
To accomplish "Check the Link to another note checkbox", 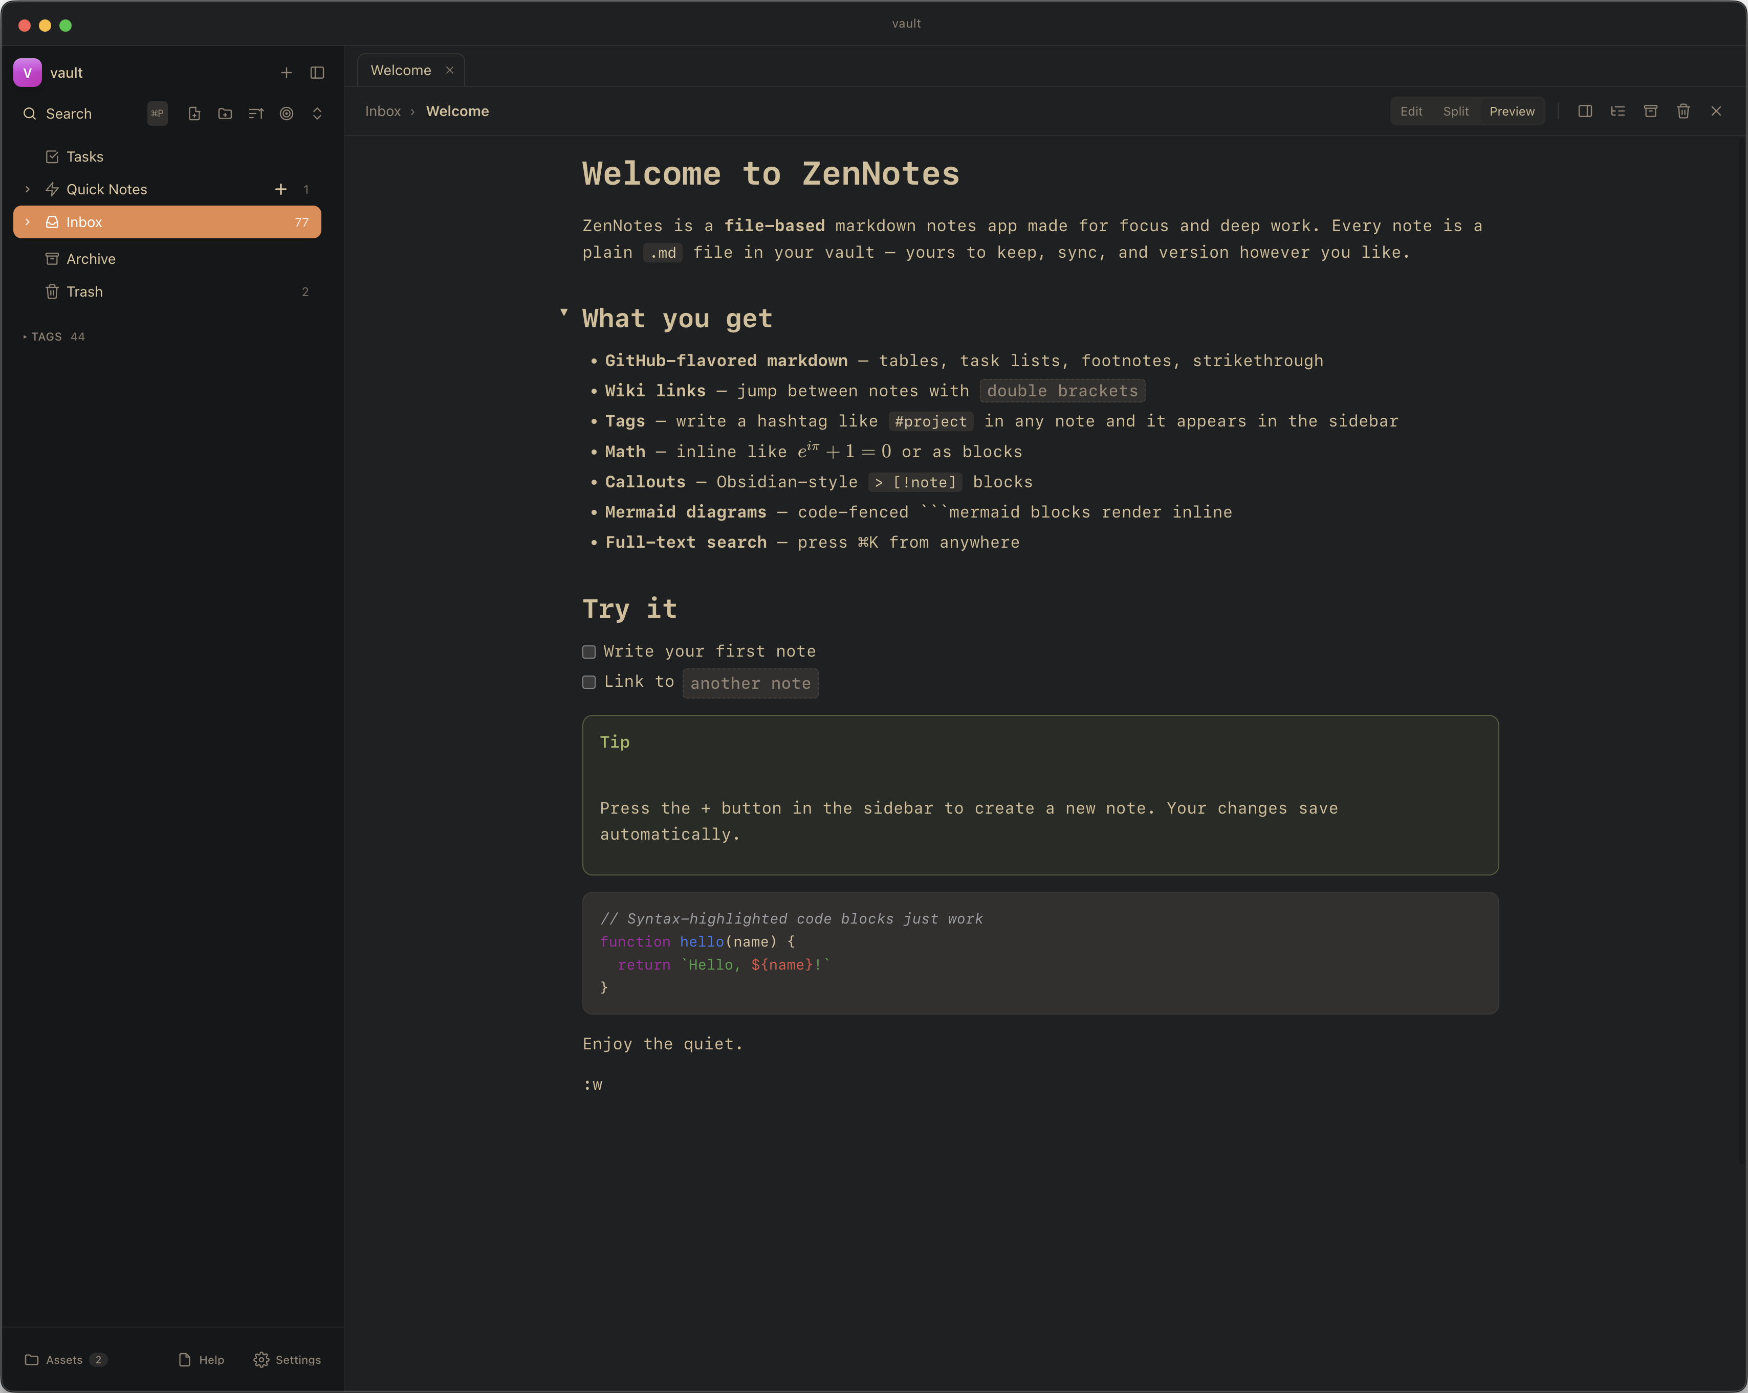I will (x=588, y=682).
